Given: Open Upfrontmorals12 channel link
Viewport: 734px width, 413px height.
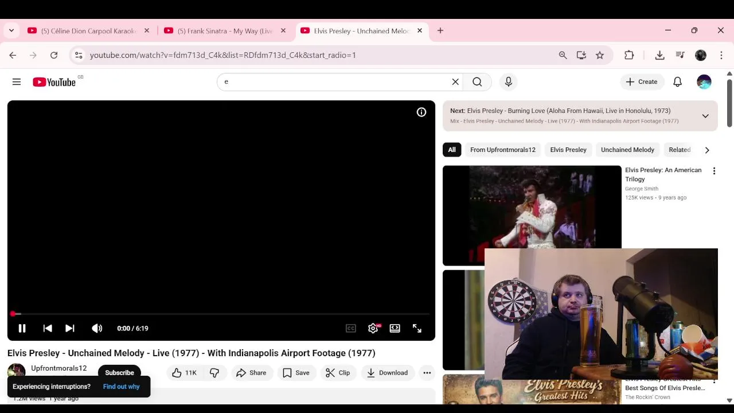Looking at the screenshot, I should pos(59,368).
